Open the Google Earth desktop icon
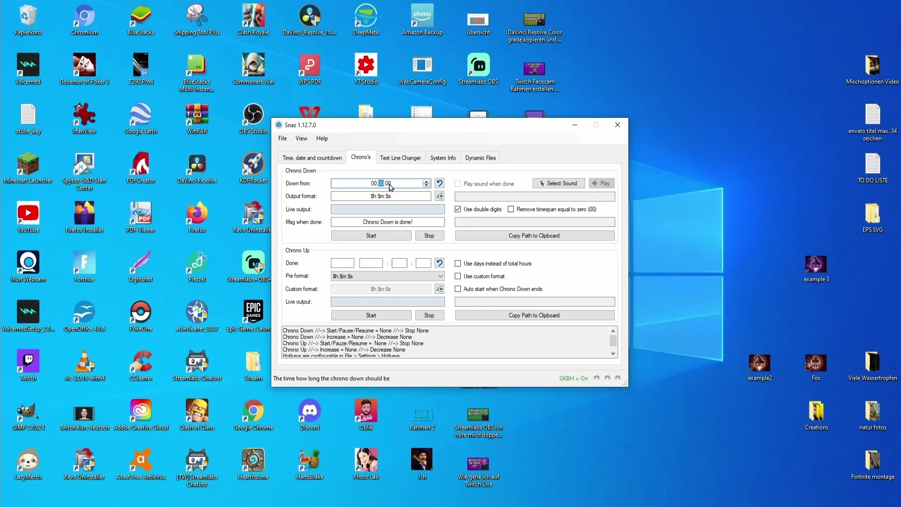 [x=141, y=119]
